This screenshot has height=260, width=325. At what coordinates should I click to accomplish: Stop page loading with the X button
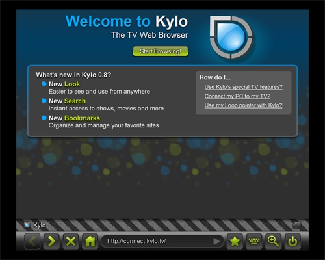[71, 241]
